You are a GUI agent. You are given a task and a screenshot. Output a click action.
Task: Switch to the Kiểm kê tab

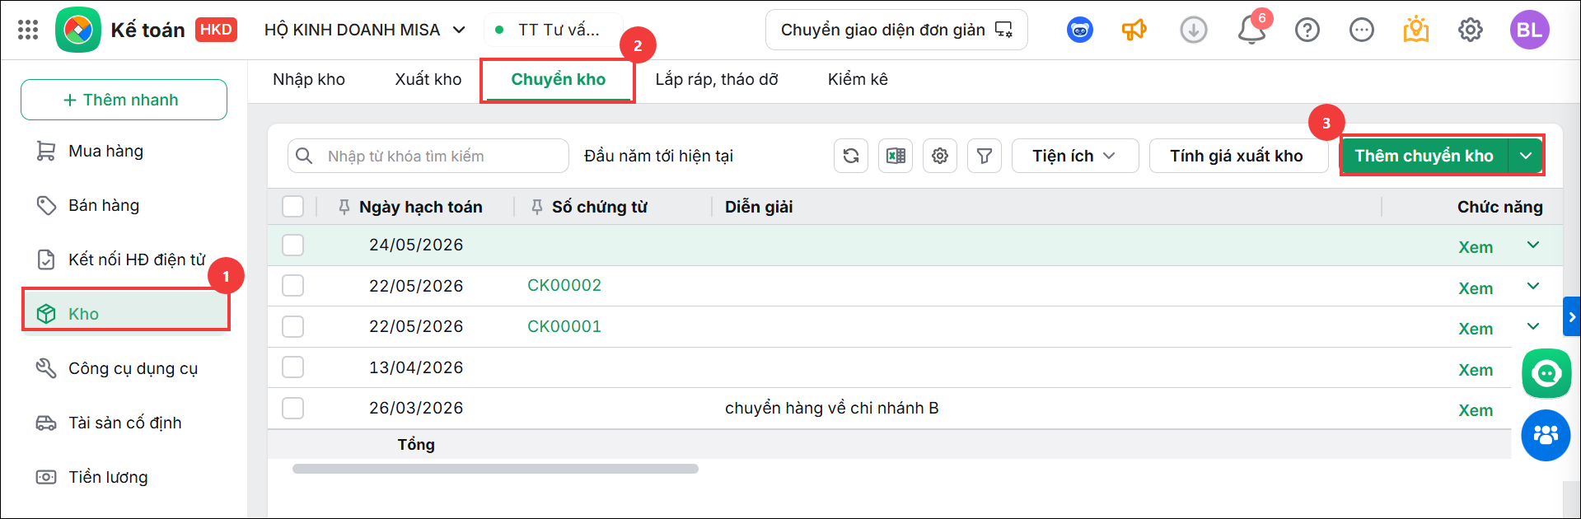858,80
